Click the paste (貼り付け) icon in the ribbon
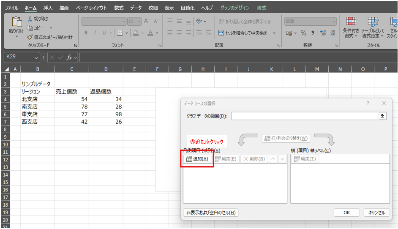Viewport: 398px width, 229px height. (16, 22)
